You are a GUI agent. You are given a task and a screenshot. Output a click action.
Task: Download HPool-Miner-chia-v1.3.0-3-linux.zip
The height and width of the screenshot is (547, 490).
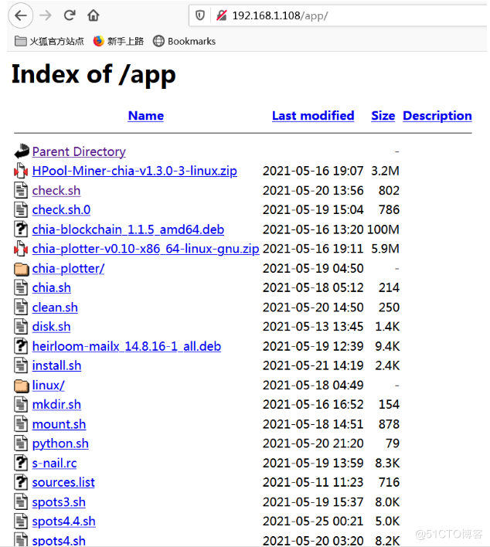tap(134, 171)
